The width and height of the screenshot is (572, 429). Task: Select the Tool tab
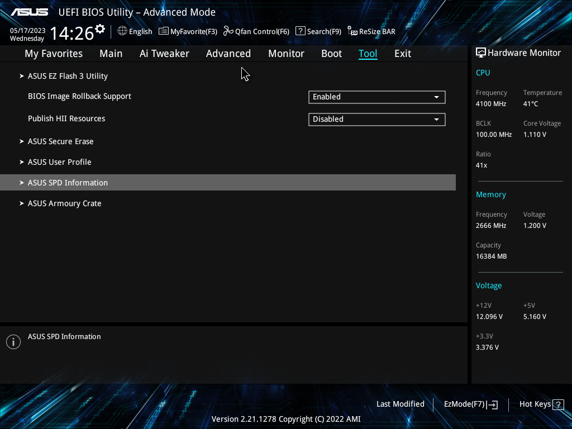pyautogui.click(x=368, y=54)
